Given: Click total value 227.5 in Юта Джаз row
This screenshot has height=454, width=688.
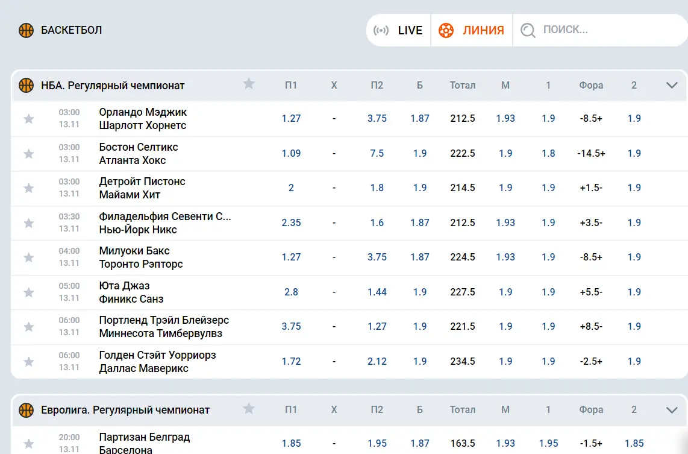Looking at the screenshot, I should pos(463,292).
